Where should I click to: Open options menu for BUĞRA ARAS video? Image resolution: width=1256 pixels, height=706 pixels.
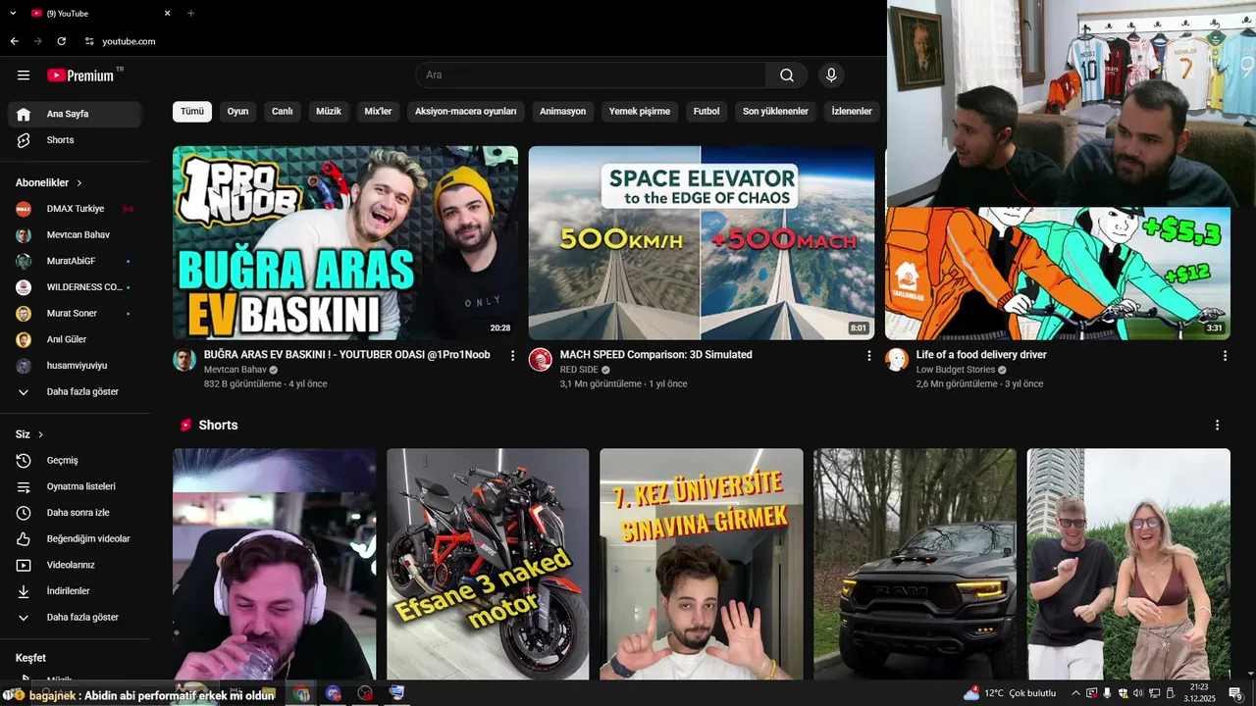(x=512, y=356)
